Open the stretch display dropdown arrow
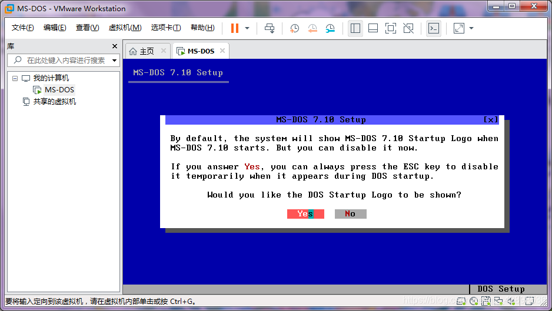The image size is (552, 311). click(471, 28)
